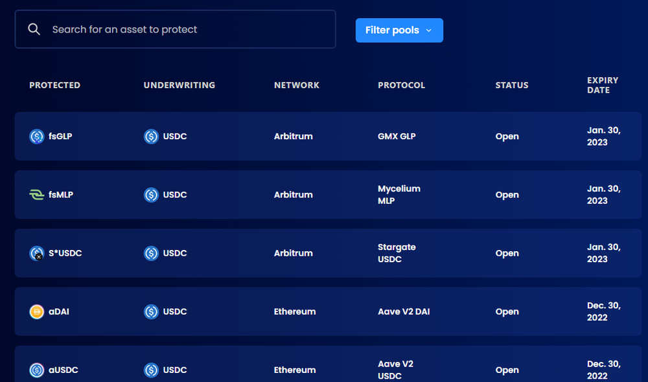This screenshot has width=648, height=382.
Task: Click USDC underwriting text in fsGLP row
Action: 175,136
